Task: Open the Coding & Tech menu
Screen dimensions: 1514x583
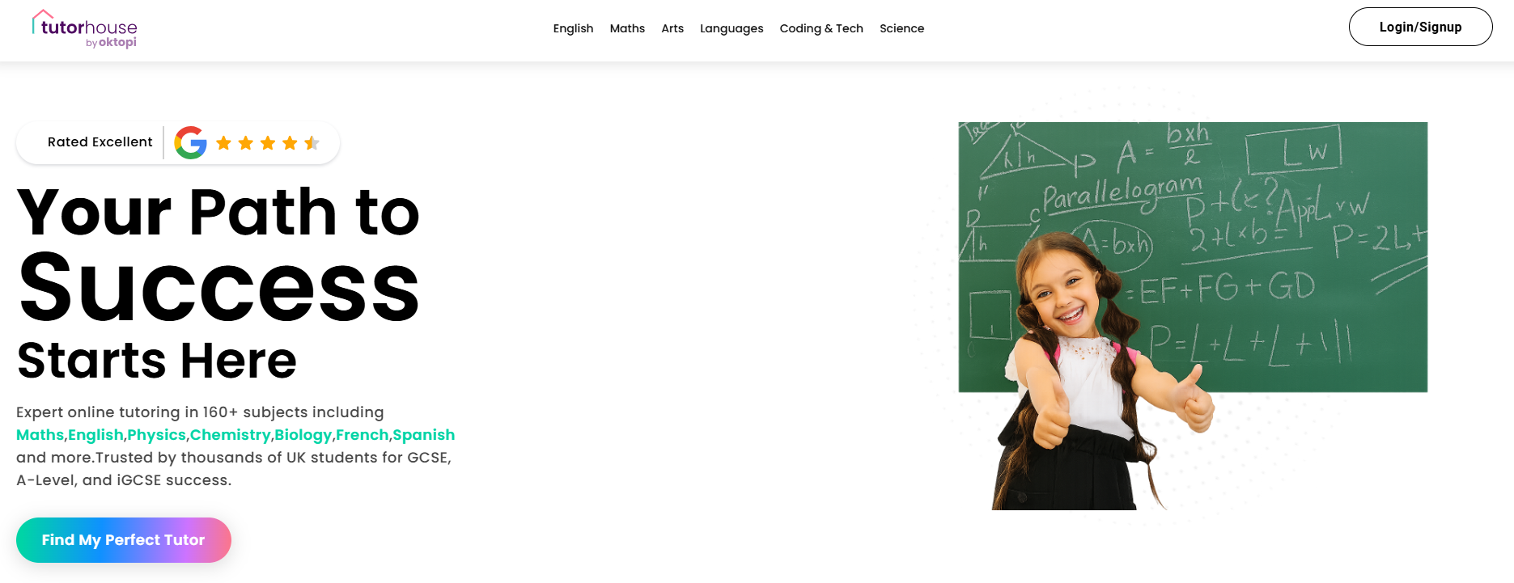Action: coord(821,28)
